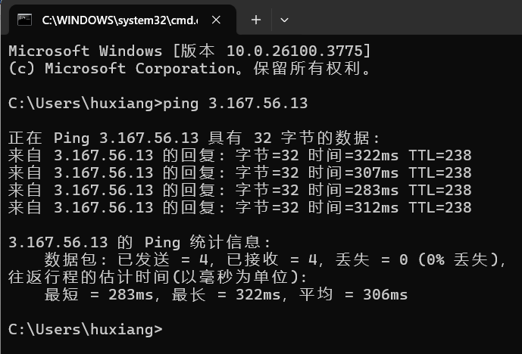Click the Microsoft Corporation copyright line

click(x=189, y=69)
